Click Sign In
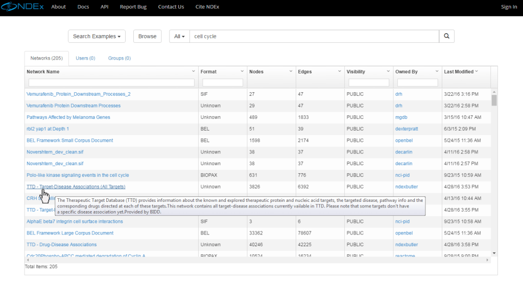Image resolution: width=523 pixels, height=286 pixels. point(509,7)
